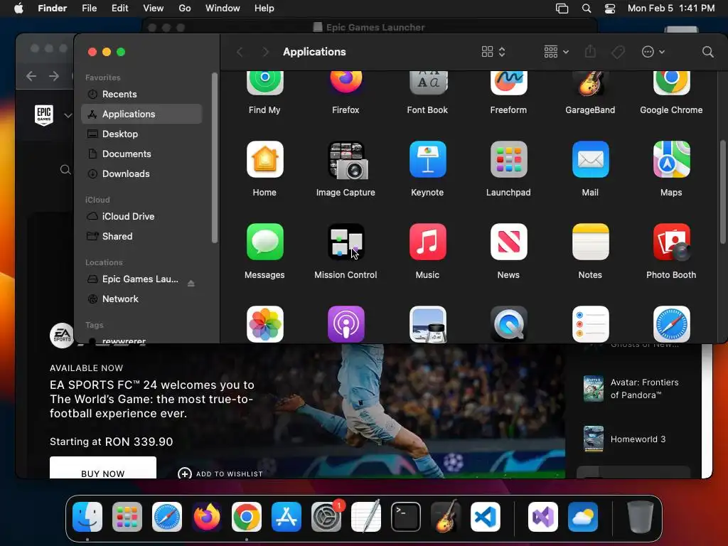Open the Edit menu
This screenshot has height=546, width=728.
coord(119,9)
